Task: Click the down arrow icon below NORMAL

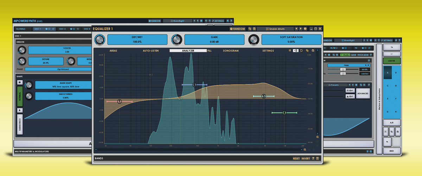Action: [x=20, y=110]
